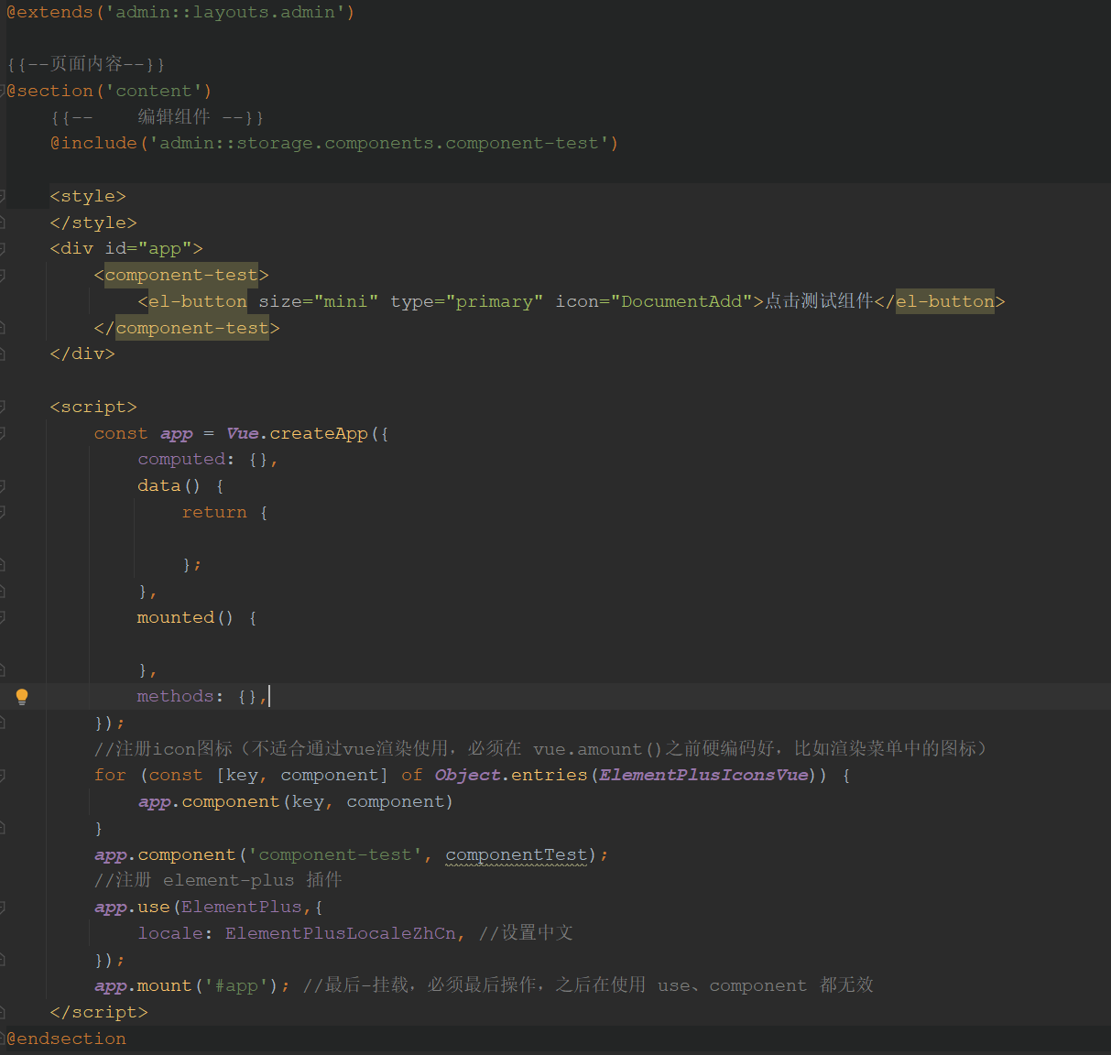Screen dimensions: 1111x1055
Task: Click the closing </div> tag
Action: point(82,354)
